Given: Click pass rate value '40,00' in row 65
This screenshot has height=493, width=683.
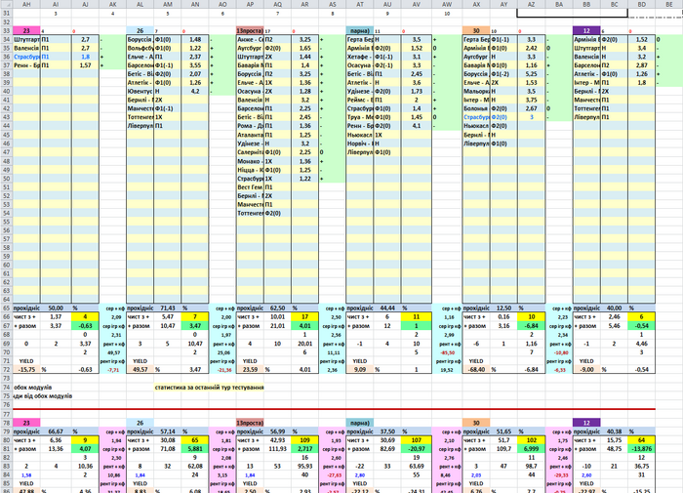Looking at the screenshot, I should tap(614, 308).
